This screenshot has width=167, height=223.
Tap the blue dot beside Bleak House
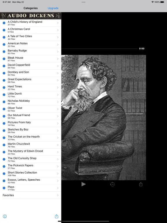4,59
